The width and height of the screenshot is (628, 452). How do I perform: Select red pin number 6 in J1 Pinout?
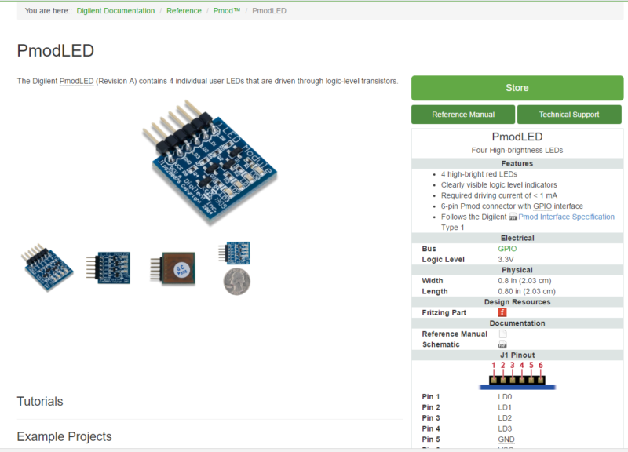(x=539, y=364)
